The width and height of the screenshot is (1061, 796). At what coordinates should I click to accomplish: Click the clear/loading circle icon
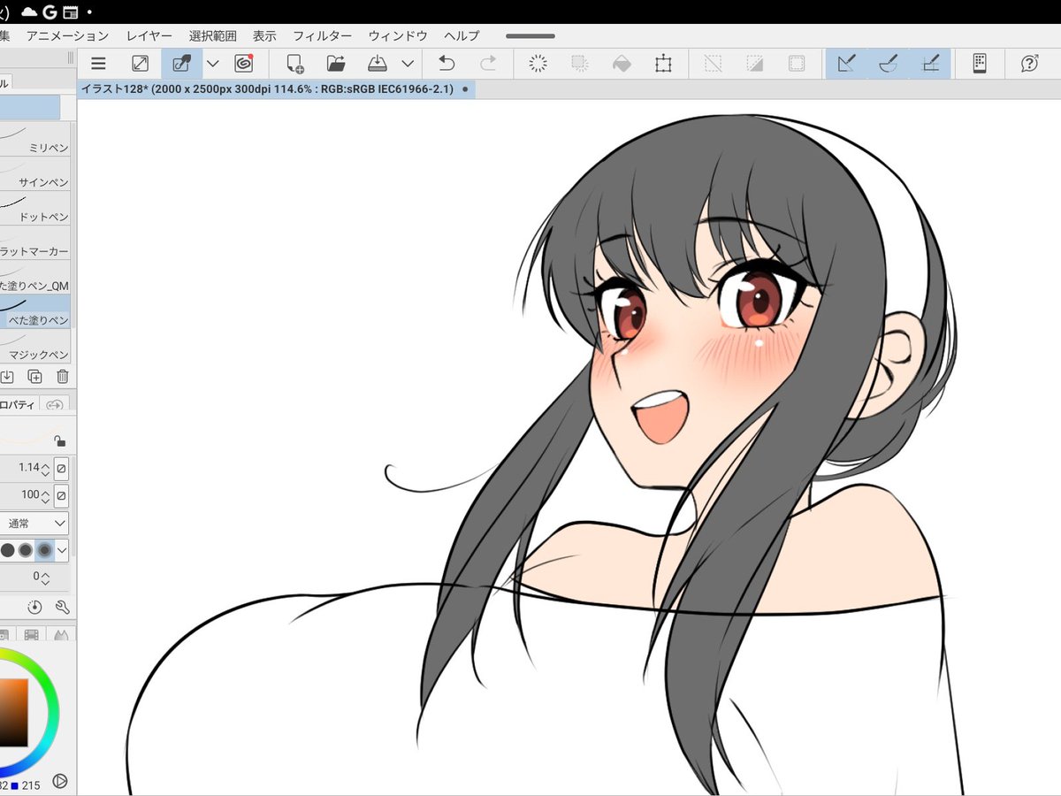pos(538,64)
